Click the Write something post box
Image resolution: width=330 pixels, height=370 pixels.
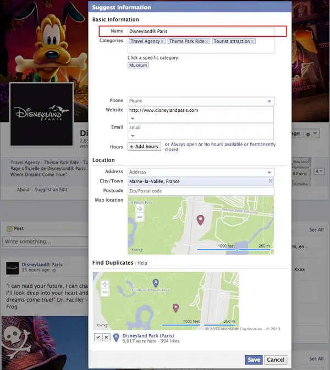[46, 242]
